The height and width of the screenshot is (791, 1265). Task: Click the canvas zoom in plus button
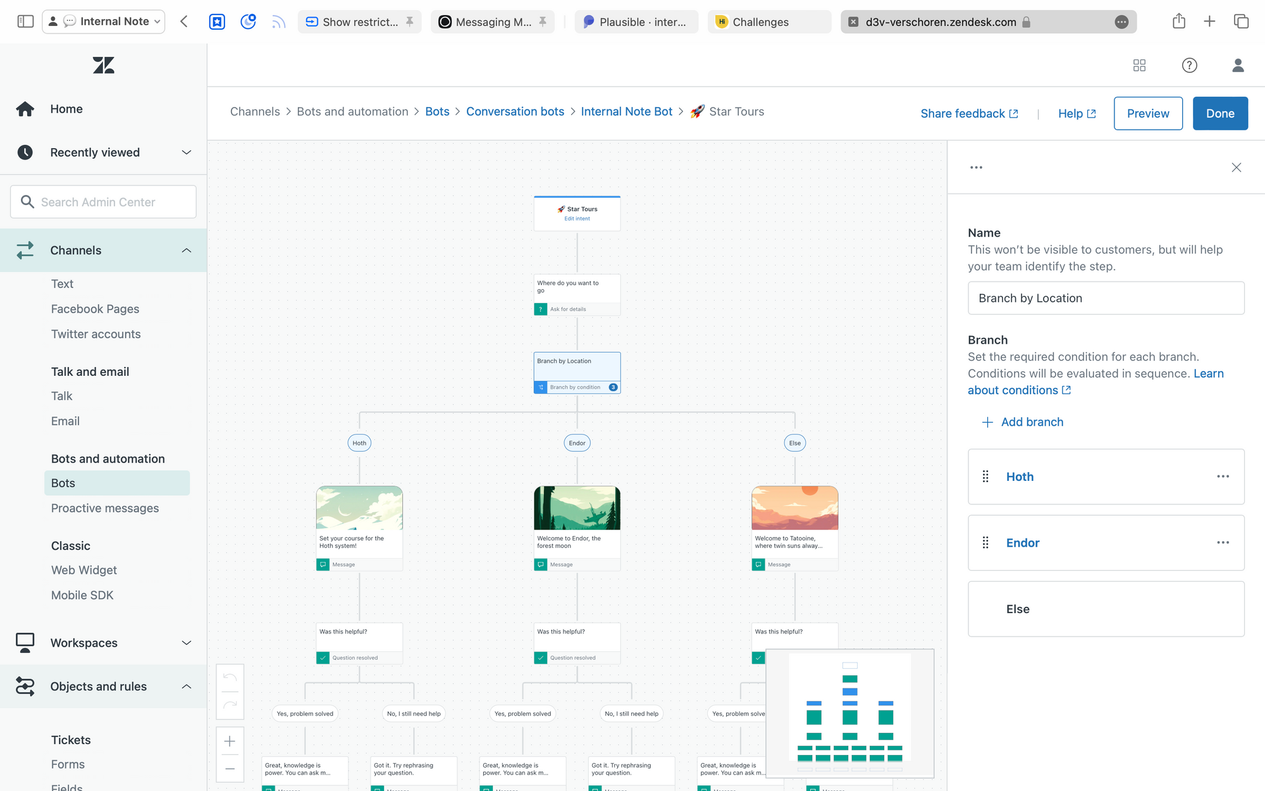(230, 741)
